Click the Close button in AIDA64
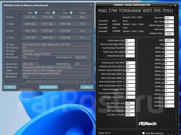The image size is (181, 135). click(87, 87)
